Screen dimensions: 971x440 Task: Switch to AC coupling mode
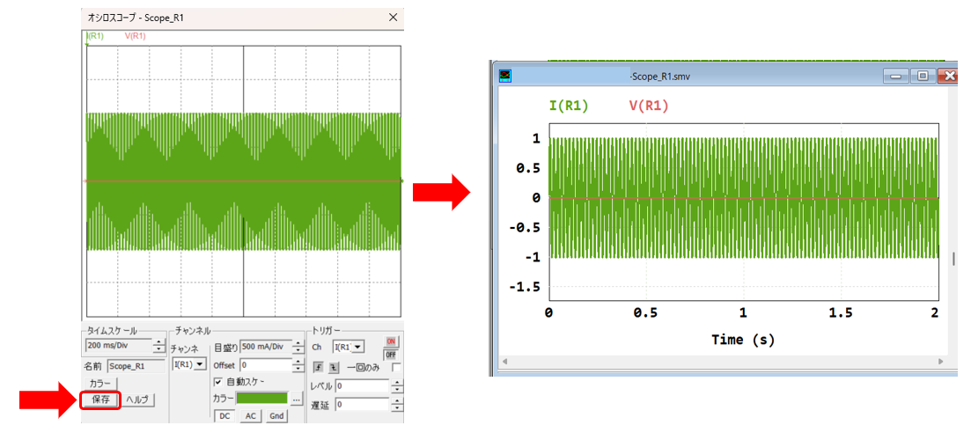pos(250,416)
